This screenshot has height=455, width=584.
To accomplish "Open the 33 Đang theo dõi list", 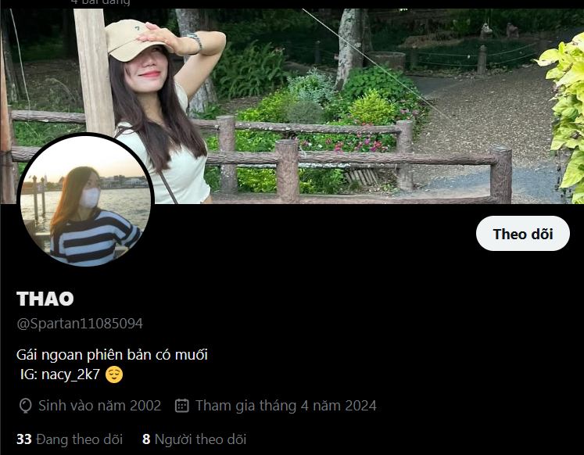I will (70, 439).
